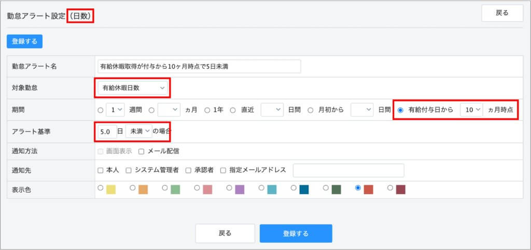Viewport: 531px width, 250px height.
Task: Select the 1年 period radio button
Action: (207, 110)
